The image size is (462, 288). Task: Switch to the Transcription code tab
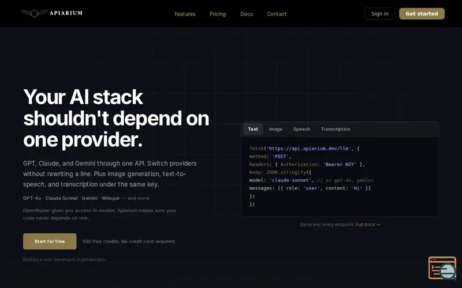click(336, 129)
